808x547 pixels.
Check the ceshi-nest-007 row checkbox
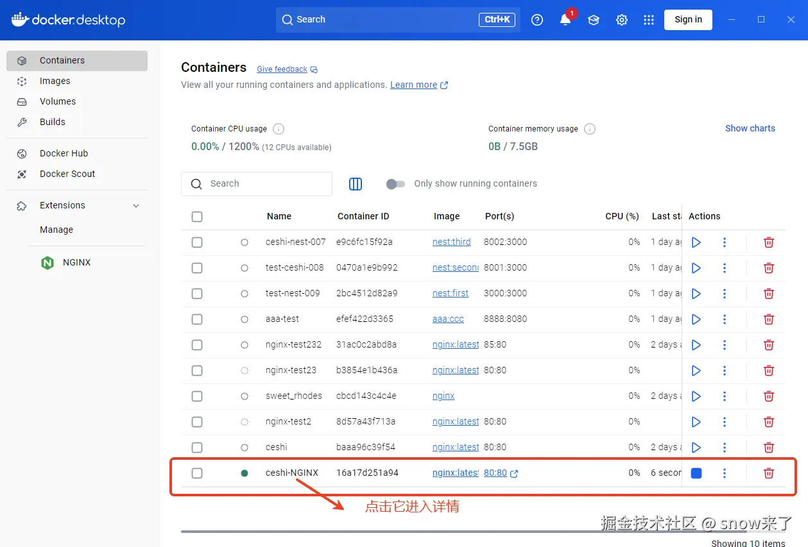pyautogui.click(x=197, y=242)
